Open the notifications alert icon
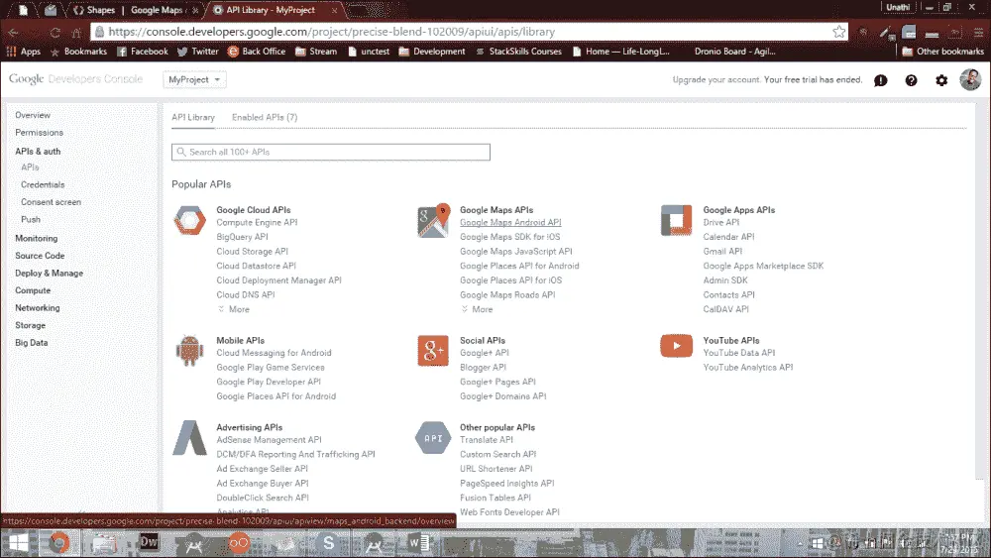 point(880,80)
